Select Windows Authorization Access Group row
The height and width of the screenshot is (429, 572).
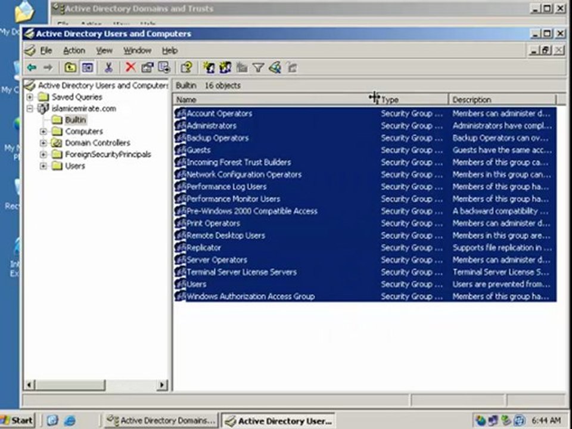(365, 297)
